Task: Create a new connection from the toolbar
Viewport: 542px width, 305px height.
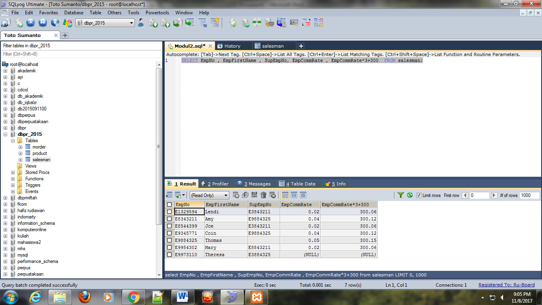Action: [x=6, y=23]
